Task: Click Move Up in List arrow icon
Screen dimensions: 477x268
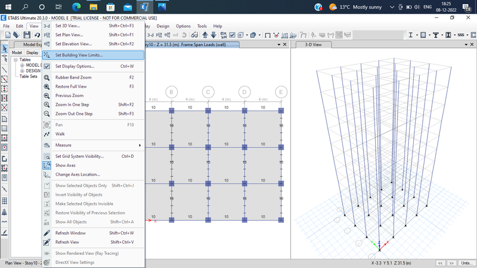Action: [x=205, y=35]
